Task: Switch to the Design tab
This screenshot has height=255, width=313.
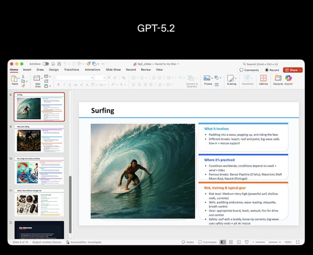Action: click(x=54, y=70)
